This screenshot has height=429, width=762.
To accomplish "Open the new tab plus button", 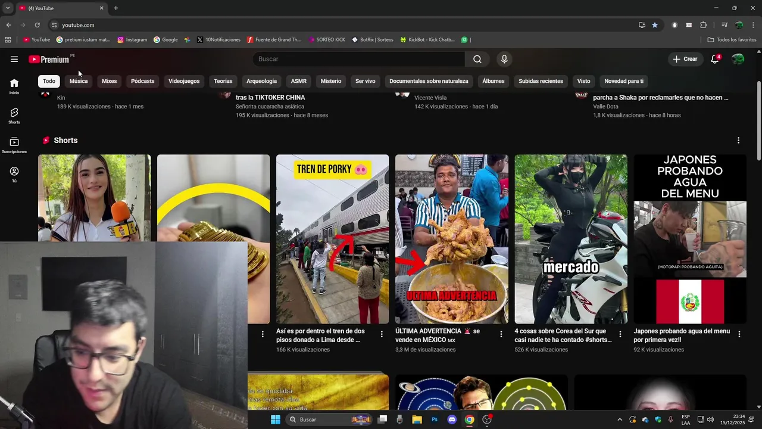I will [x=115, y=8].
